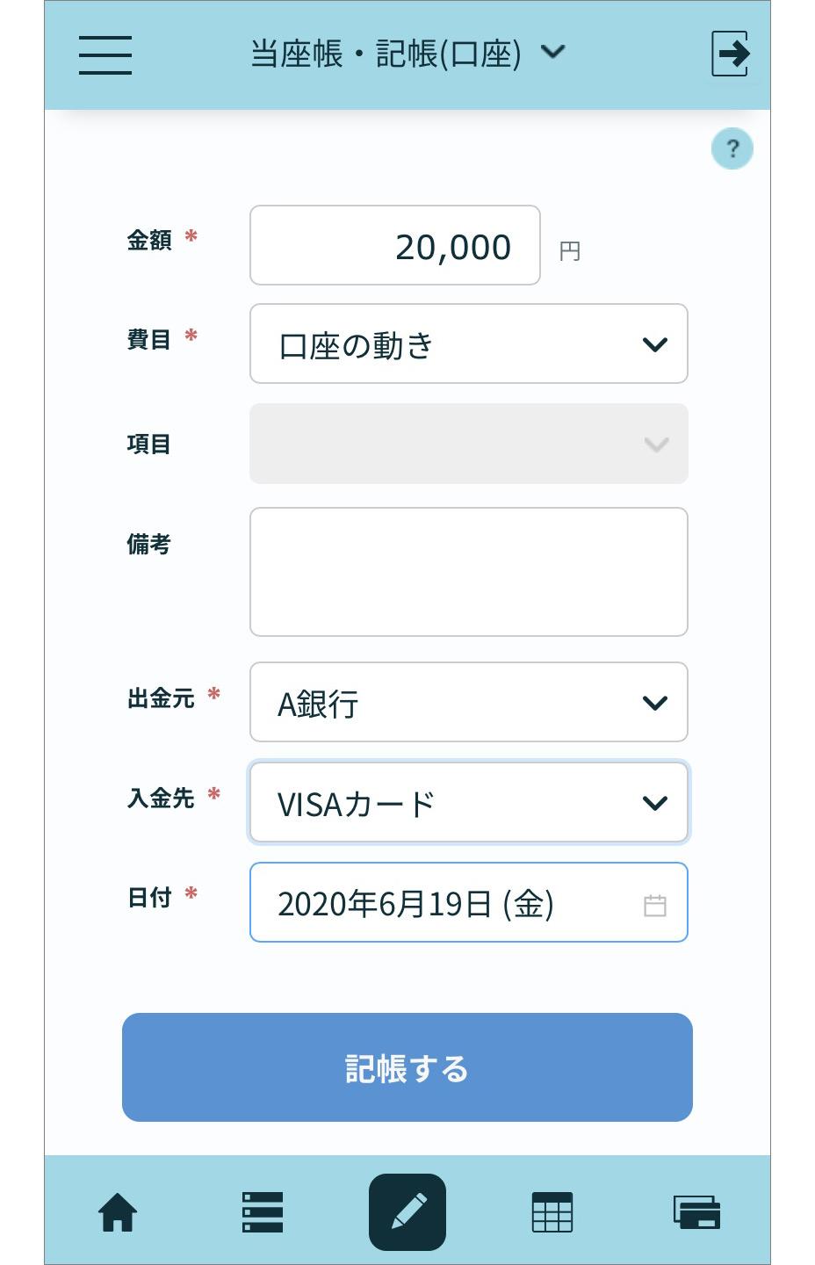Open the table grid icon in bottom bar

pyautogui.click(x=552, y=1213)
